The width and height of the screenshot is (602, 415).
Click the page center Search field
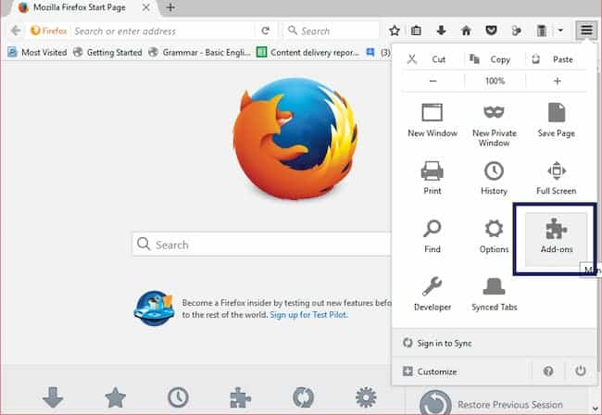(x=262, y=244)
